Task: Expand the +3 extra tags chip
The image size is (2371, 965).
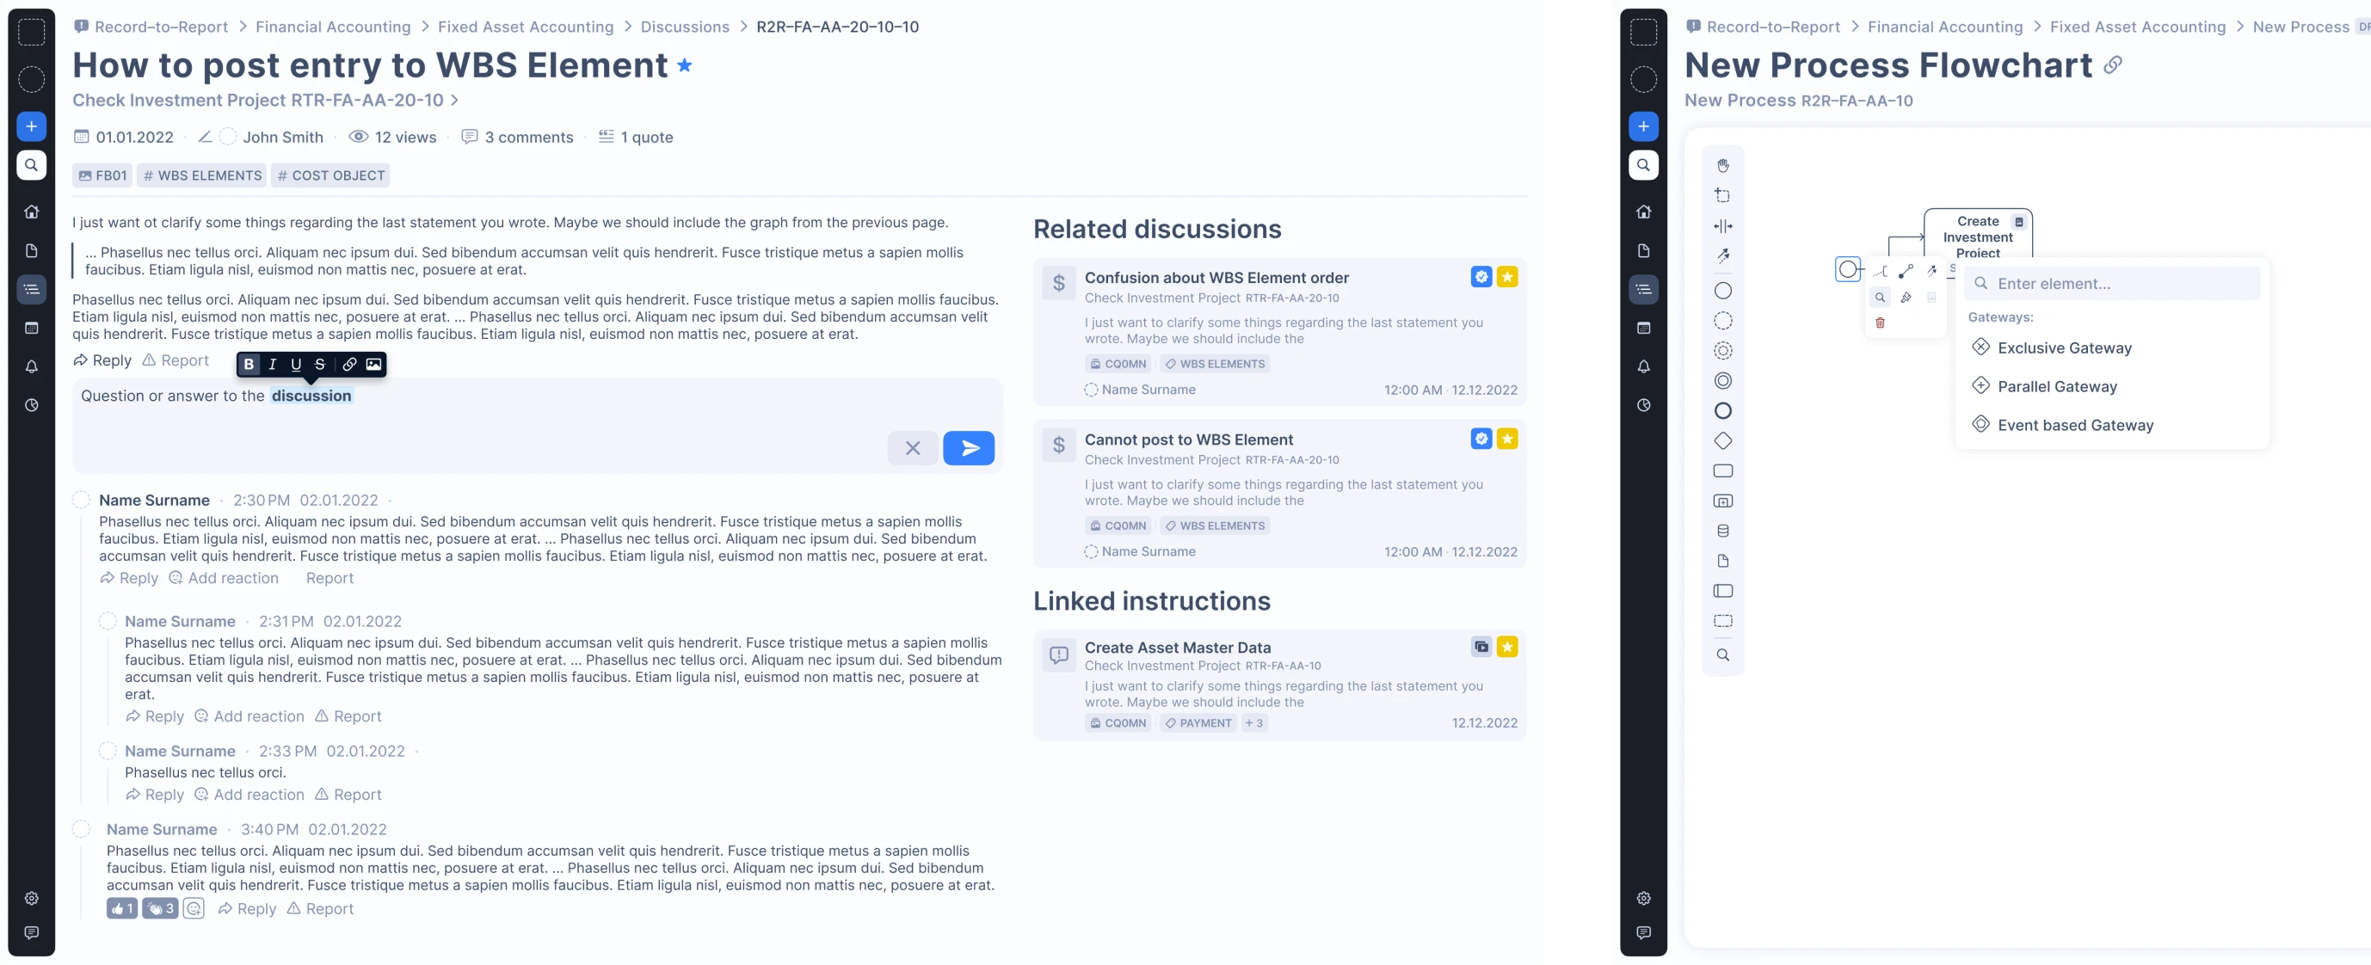Action: 1253,723
